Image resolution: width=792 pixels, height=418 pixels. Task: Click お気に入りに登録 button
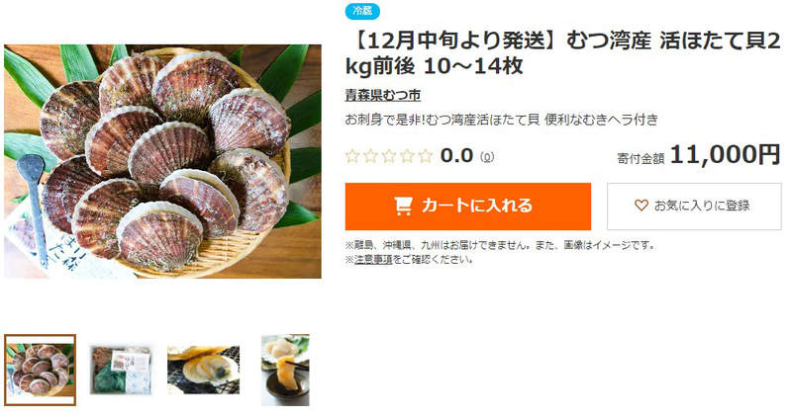(x=694, y=207)
